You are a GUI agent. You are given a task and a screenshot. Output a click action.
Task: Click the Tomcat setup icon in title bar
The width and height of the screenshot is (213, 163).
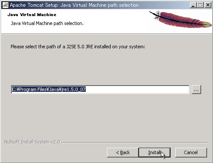(6, 5)
